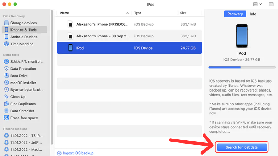Click the Data Recovery section heading
This screenshot has height=156, width=278.
(x=14, y=16)
